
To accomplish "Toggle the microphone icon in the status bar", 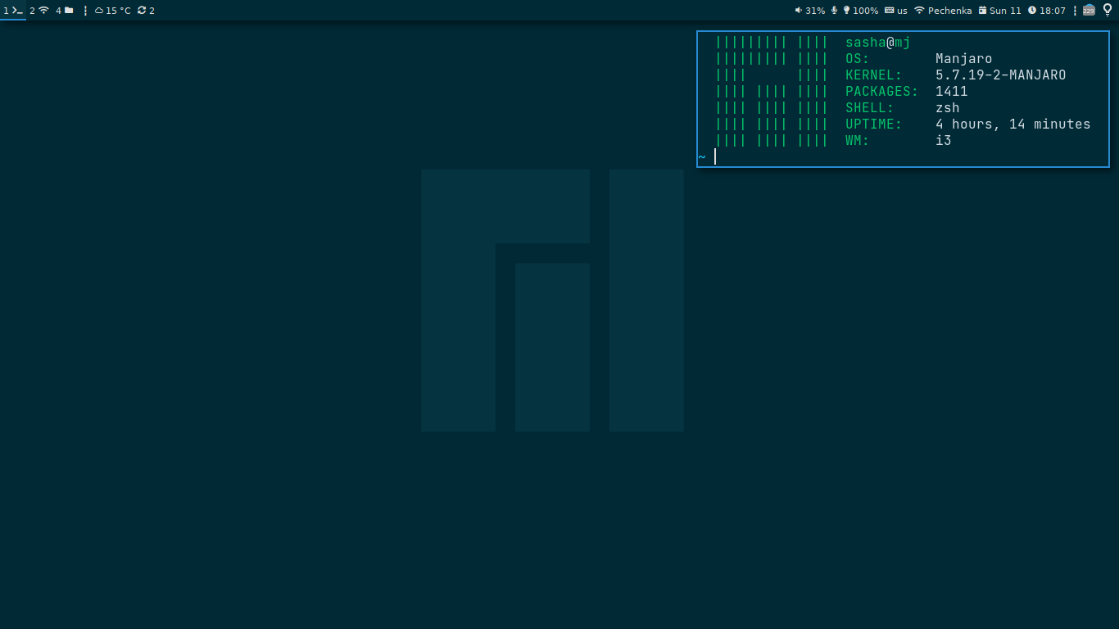I will [x=834, y=11].
